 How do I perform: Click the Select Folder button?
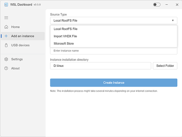pos(165,66)
